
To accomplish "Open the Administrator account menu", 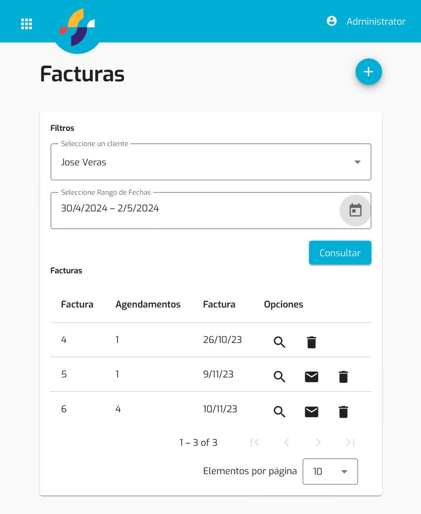I will coord(366,21).
